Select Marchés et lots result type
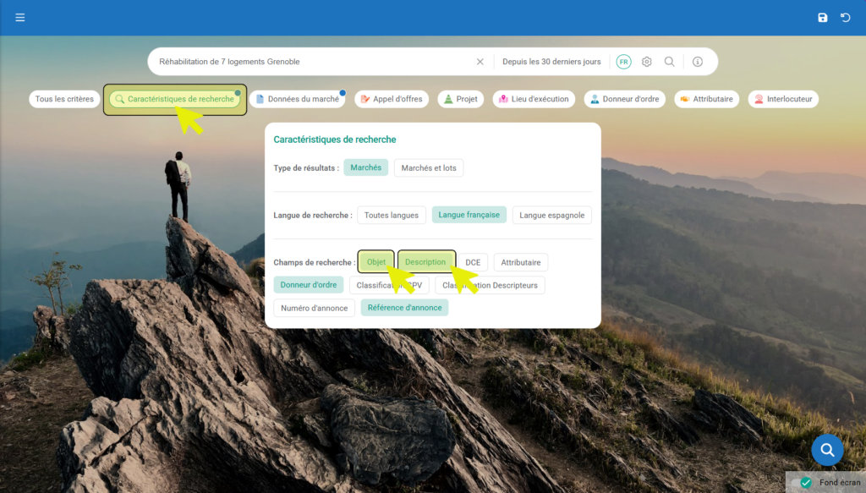The image size is (866, 493). (x=428, y=168)
